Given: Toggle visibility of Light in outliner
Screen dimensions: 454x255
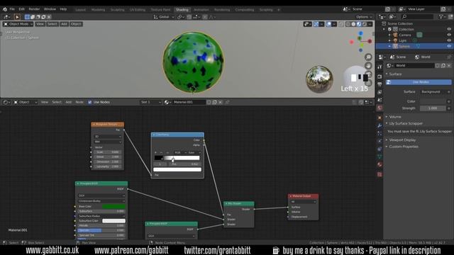Looking at the screenshot, I should [449, 40].
